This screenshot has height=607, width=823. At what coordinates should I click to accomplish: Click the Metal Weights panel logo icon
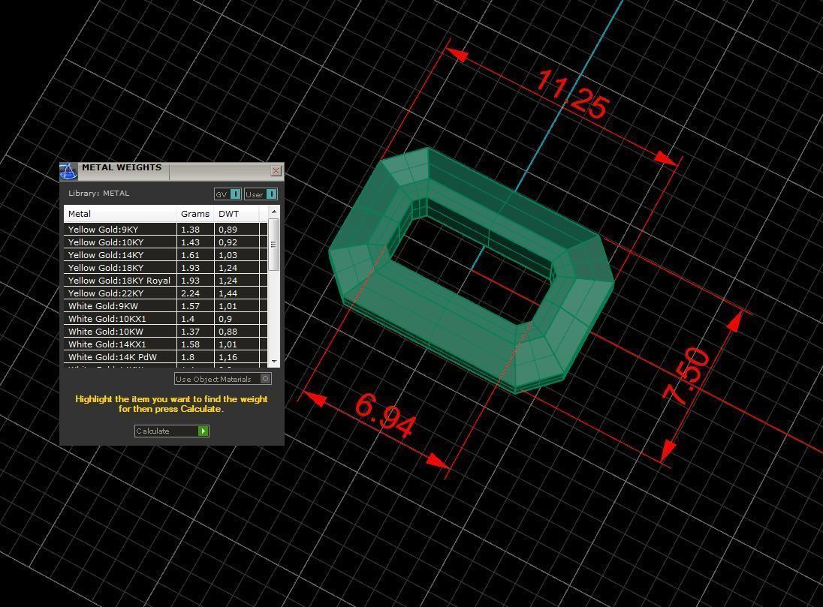(x=68, y=171)
